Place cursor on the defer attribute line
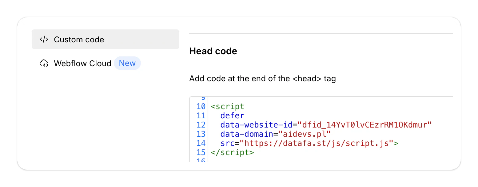478x187 pixels. pyautogui.click(x=232, y=116)
